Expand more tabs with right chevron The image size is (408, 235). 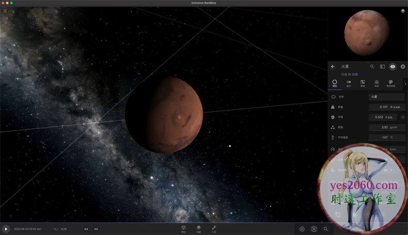[405, 83]
